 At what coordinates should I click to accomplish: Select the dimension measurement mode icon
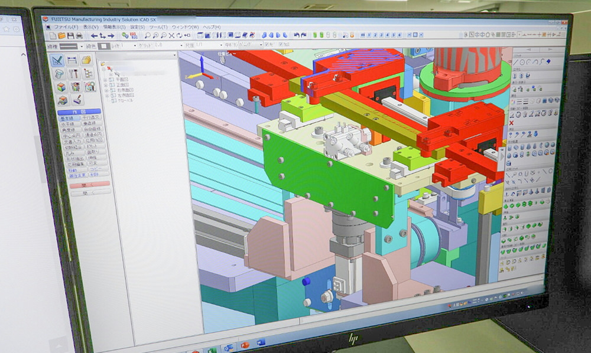tap(72, 60)
